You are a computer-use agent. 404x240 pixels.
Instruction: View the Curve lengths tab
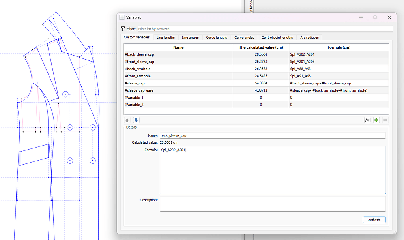point(216,37)
